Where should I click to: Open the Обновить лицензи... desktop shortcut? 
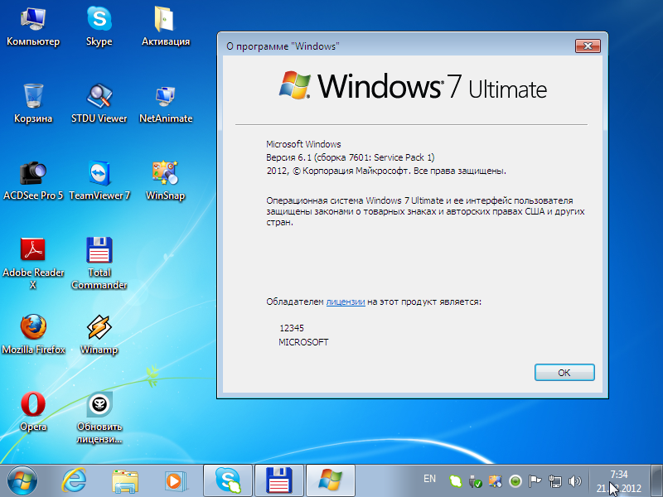point(99,417)
